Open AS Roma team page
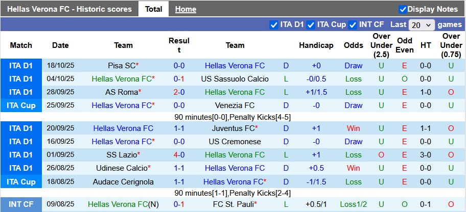The height and width of the screenshot is (212, 466). coord(122,92)
